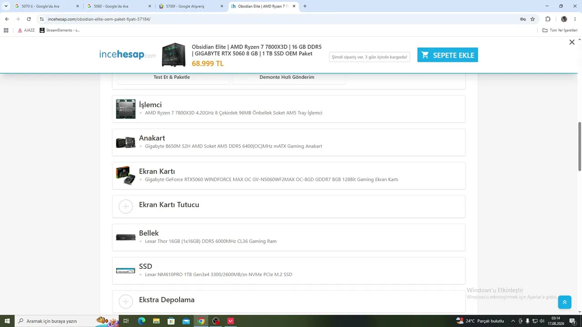Screen dimensions: 582x327
Task: Expand the Ekran Kartı Tutucu plus icon
Action: 125,206
